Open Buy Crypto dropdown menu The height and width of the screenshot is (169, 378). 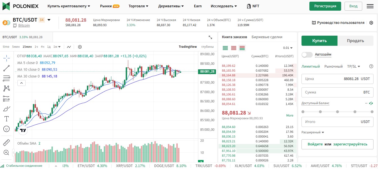pyautogui.click(x=69, y=6)
